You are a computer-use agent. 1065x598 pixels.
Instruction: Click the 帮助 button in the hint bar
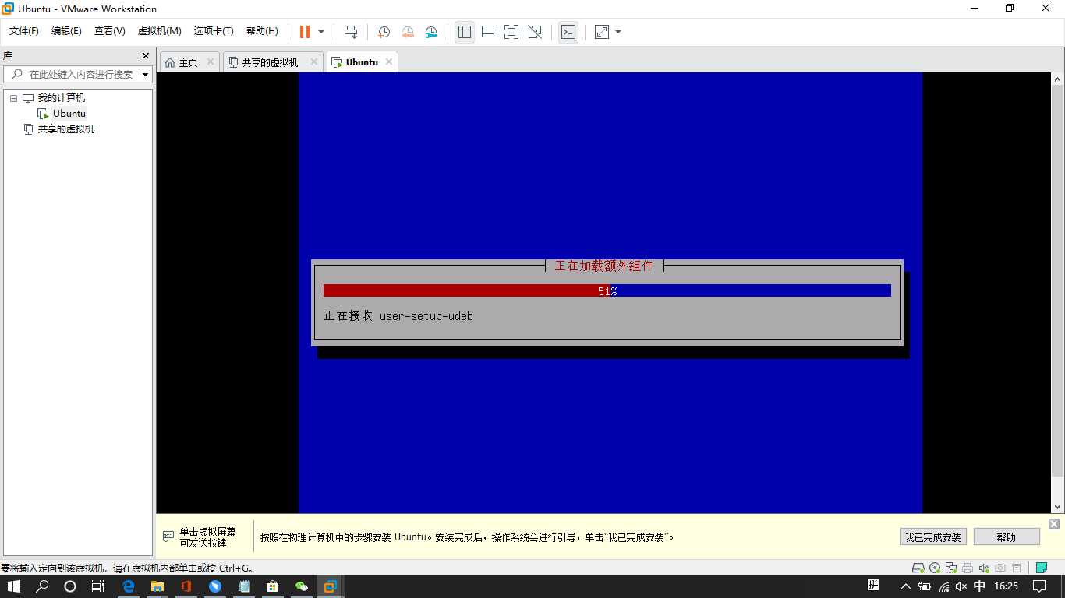[1007, 536]
